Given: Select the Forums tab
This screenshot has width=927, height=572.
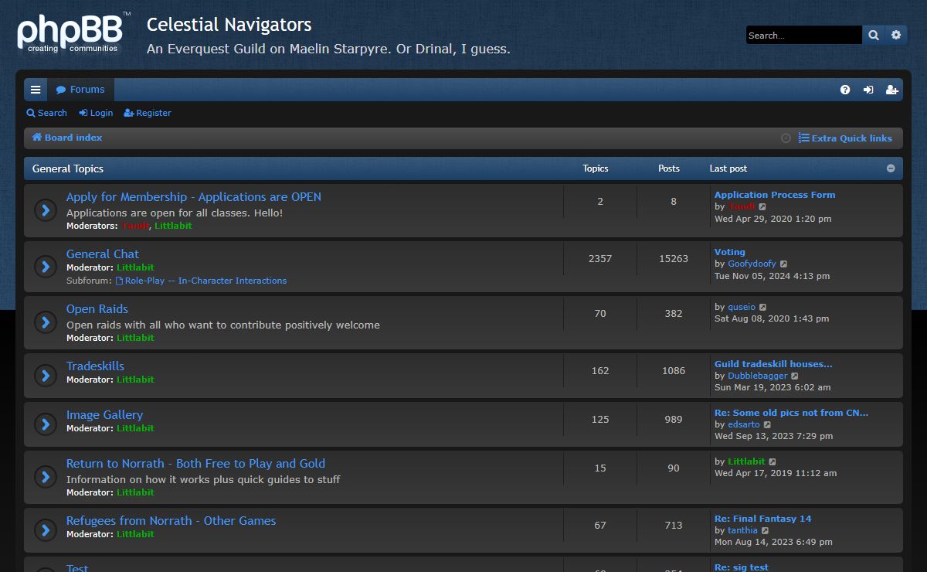Looking at the screenshot, I should pyautogui.click(x=80, y=90).
